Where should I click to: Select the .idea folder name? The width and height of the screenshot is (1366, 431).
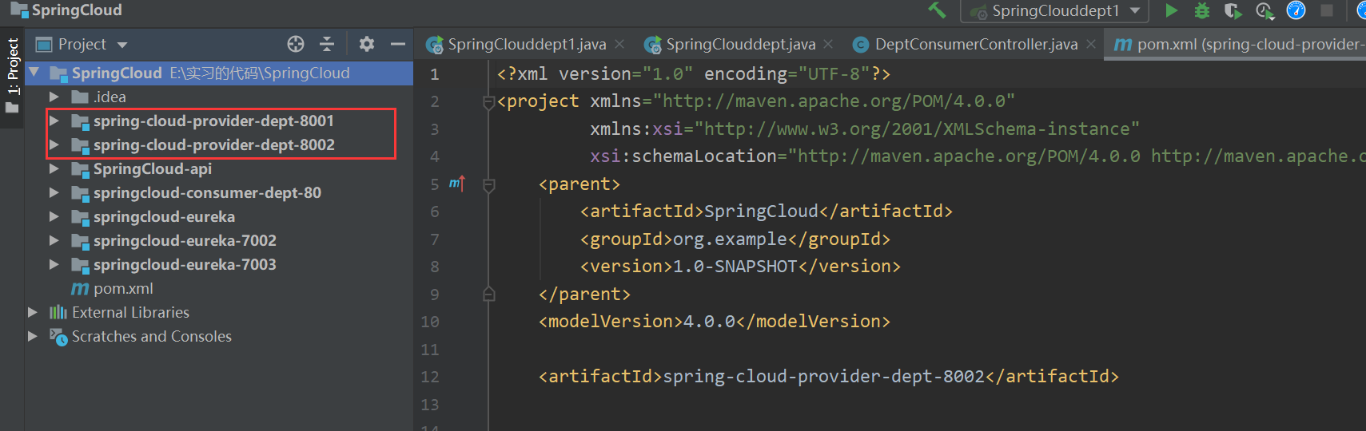tap(110, 97)
